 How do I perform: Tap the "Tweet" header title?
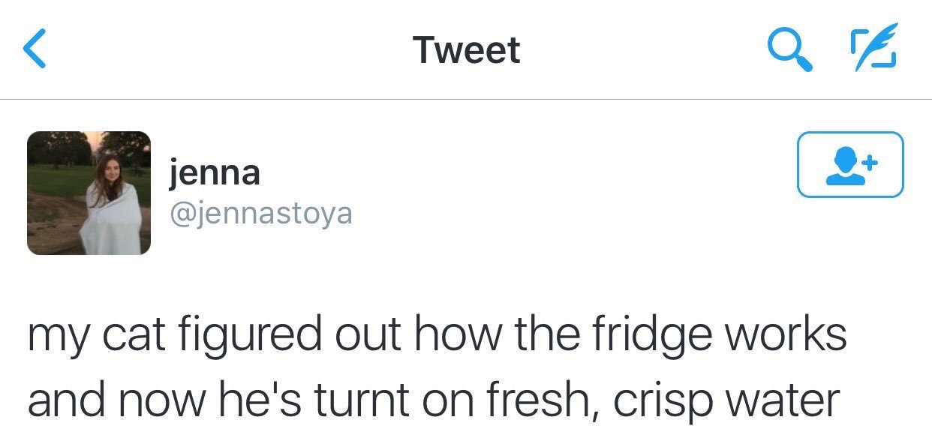coord(466,49)
